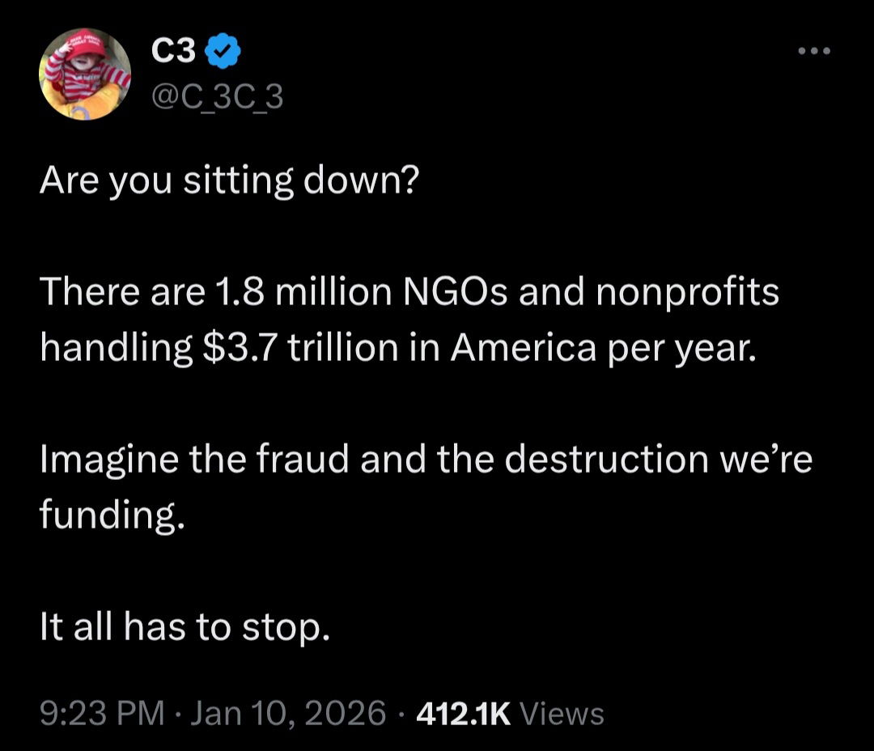The height and width of the screenshot is (751, 874).
Task: Click the 412.1K view count number
Action: [462, 713]
